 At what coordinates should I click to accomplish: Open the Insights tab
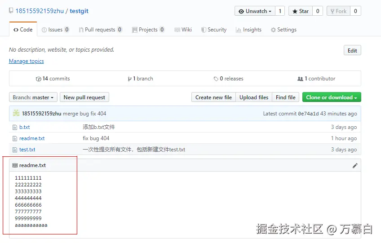tap(248, 30)
